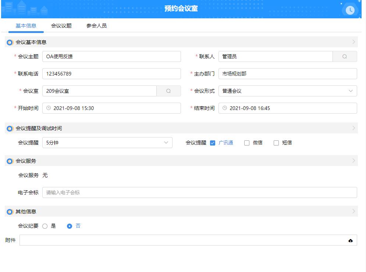The image size is (366, 272).
Task: Click the circle icon beside 会议基本信息
Action: point(9,43)
